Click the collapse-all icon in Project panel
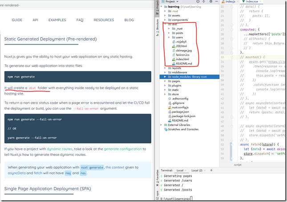Viewport: 287px width, 202px height. [x=203, y=1]
